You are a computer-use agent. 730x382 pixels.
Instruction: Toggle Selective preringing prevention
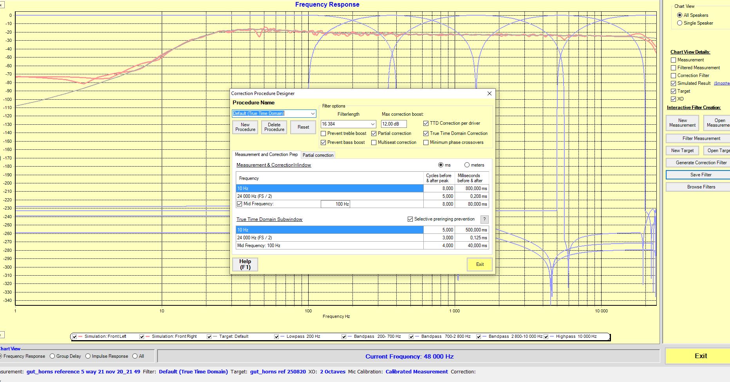tap(410, 219)
